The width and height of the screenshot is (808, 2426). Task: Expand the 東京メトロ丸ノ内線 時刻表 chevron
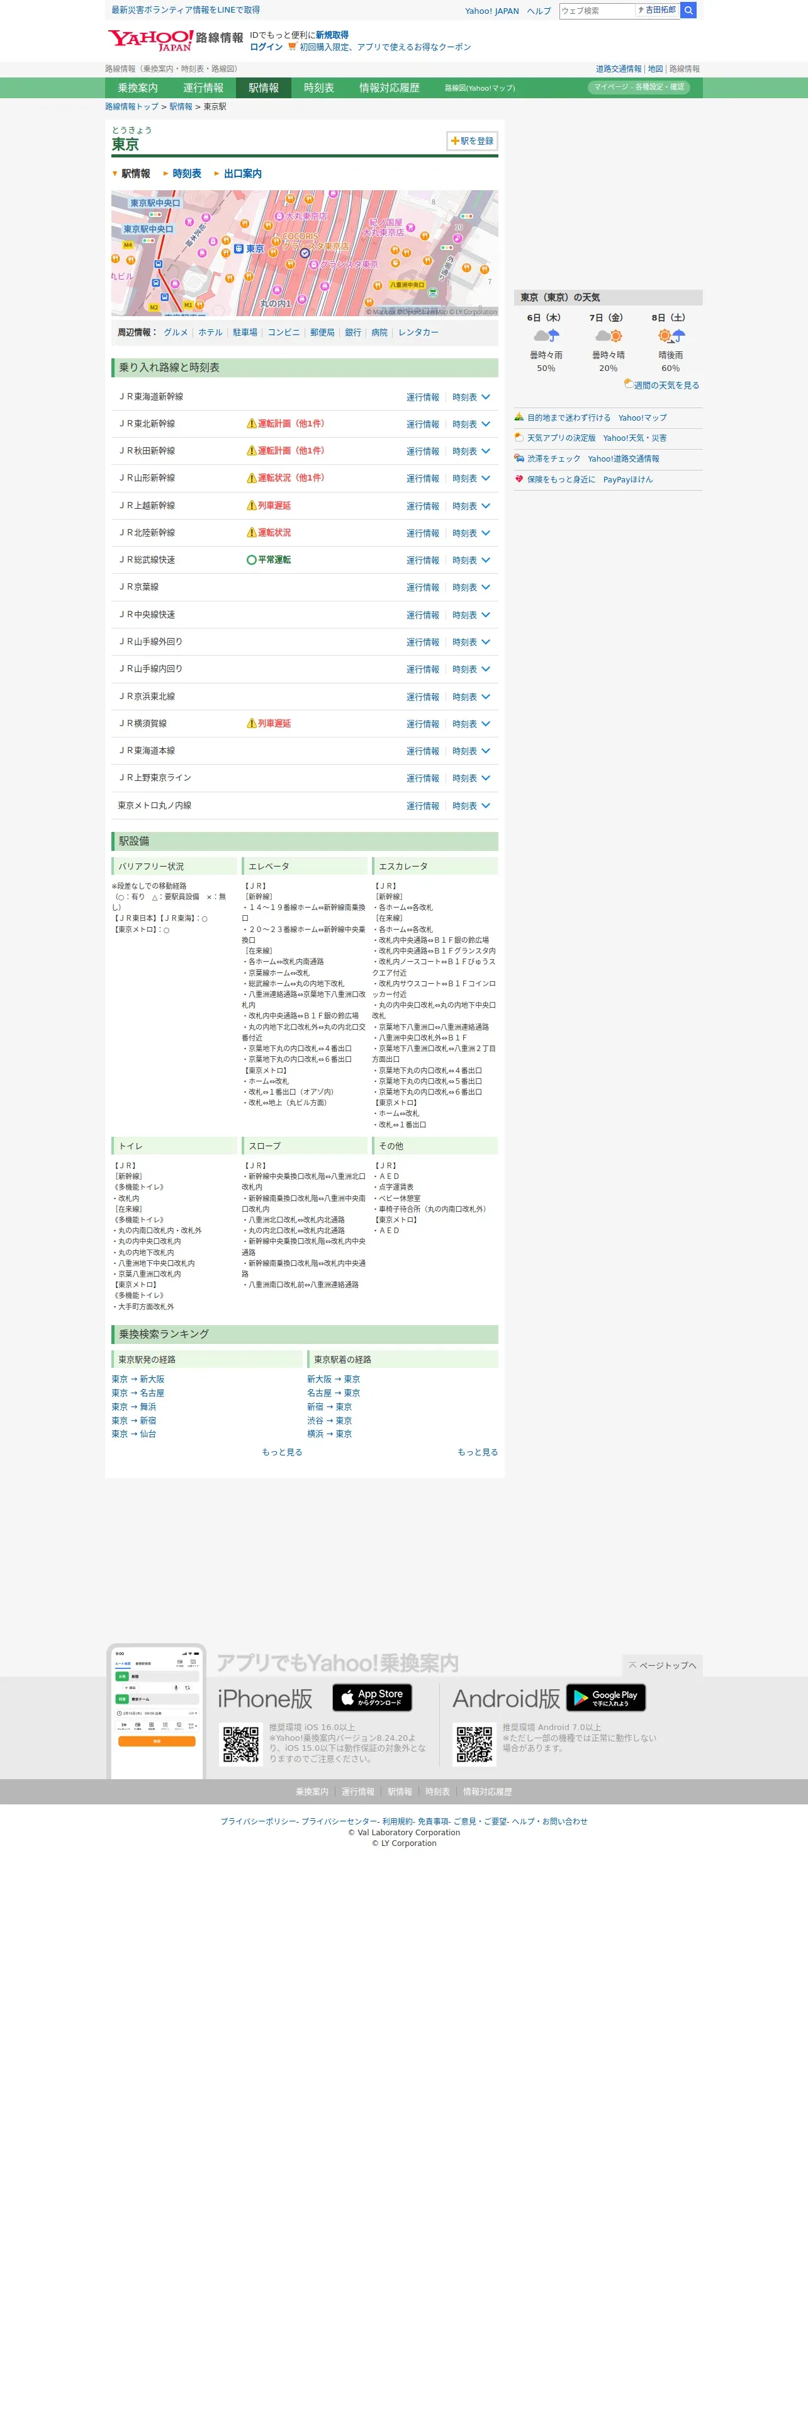click(x=486, y=806)
